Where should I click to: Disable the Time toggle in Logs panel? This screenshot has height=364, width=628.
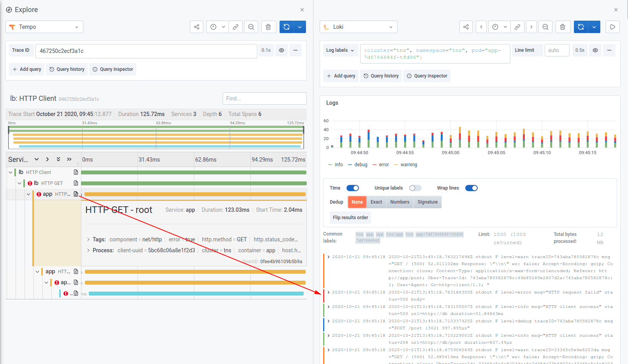(x=352, y=188)
